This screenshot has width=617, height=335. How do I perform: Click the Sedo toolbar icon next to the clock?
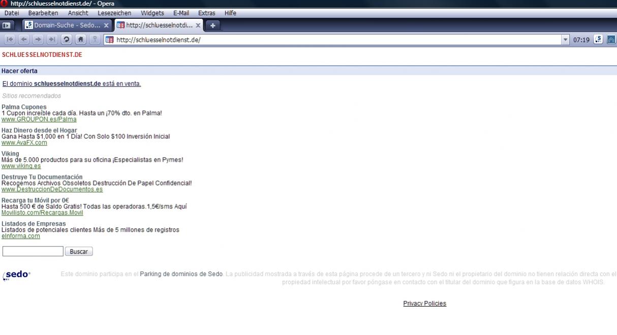click(x=598, y=39)
